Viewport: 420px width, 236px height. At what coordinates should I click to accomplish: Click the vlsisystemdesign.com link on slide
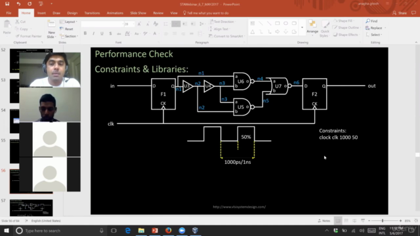pyautogui.click(x=239, y=207)
